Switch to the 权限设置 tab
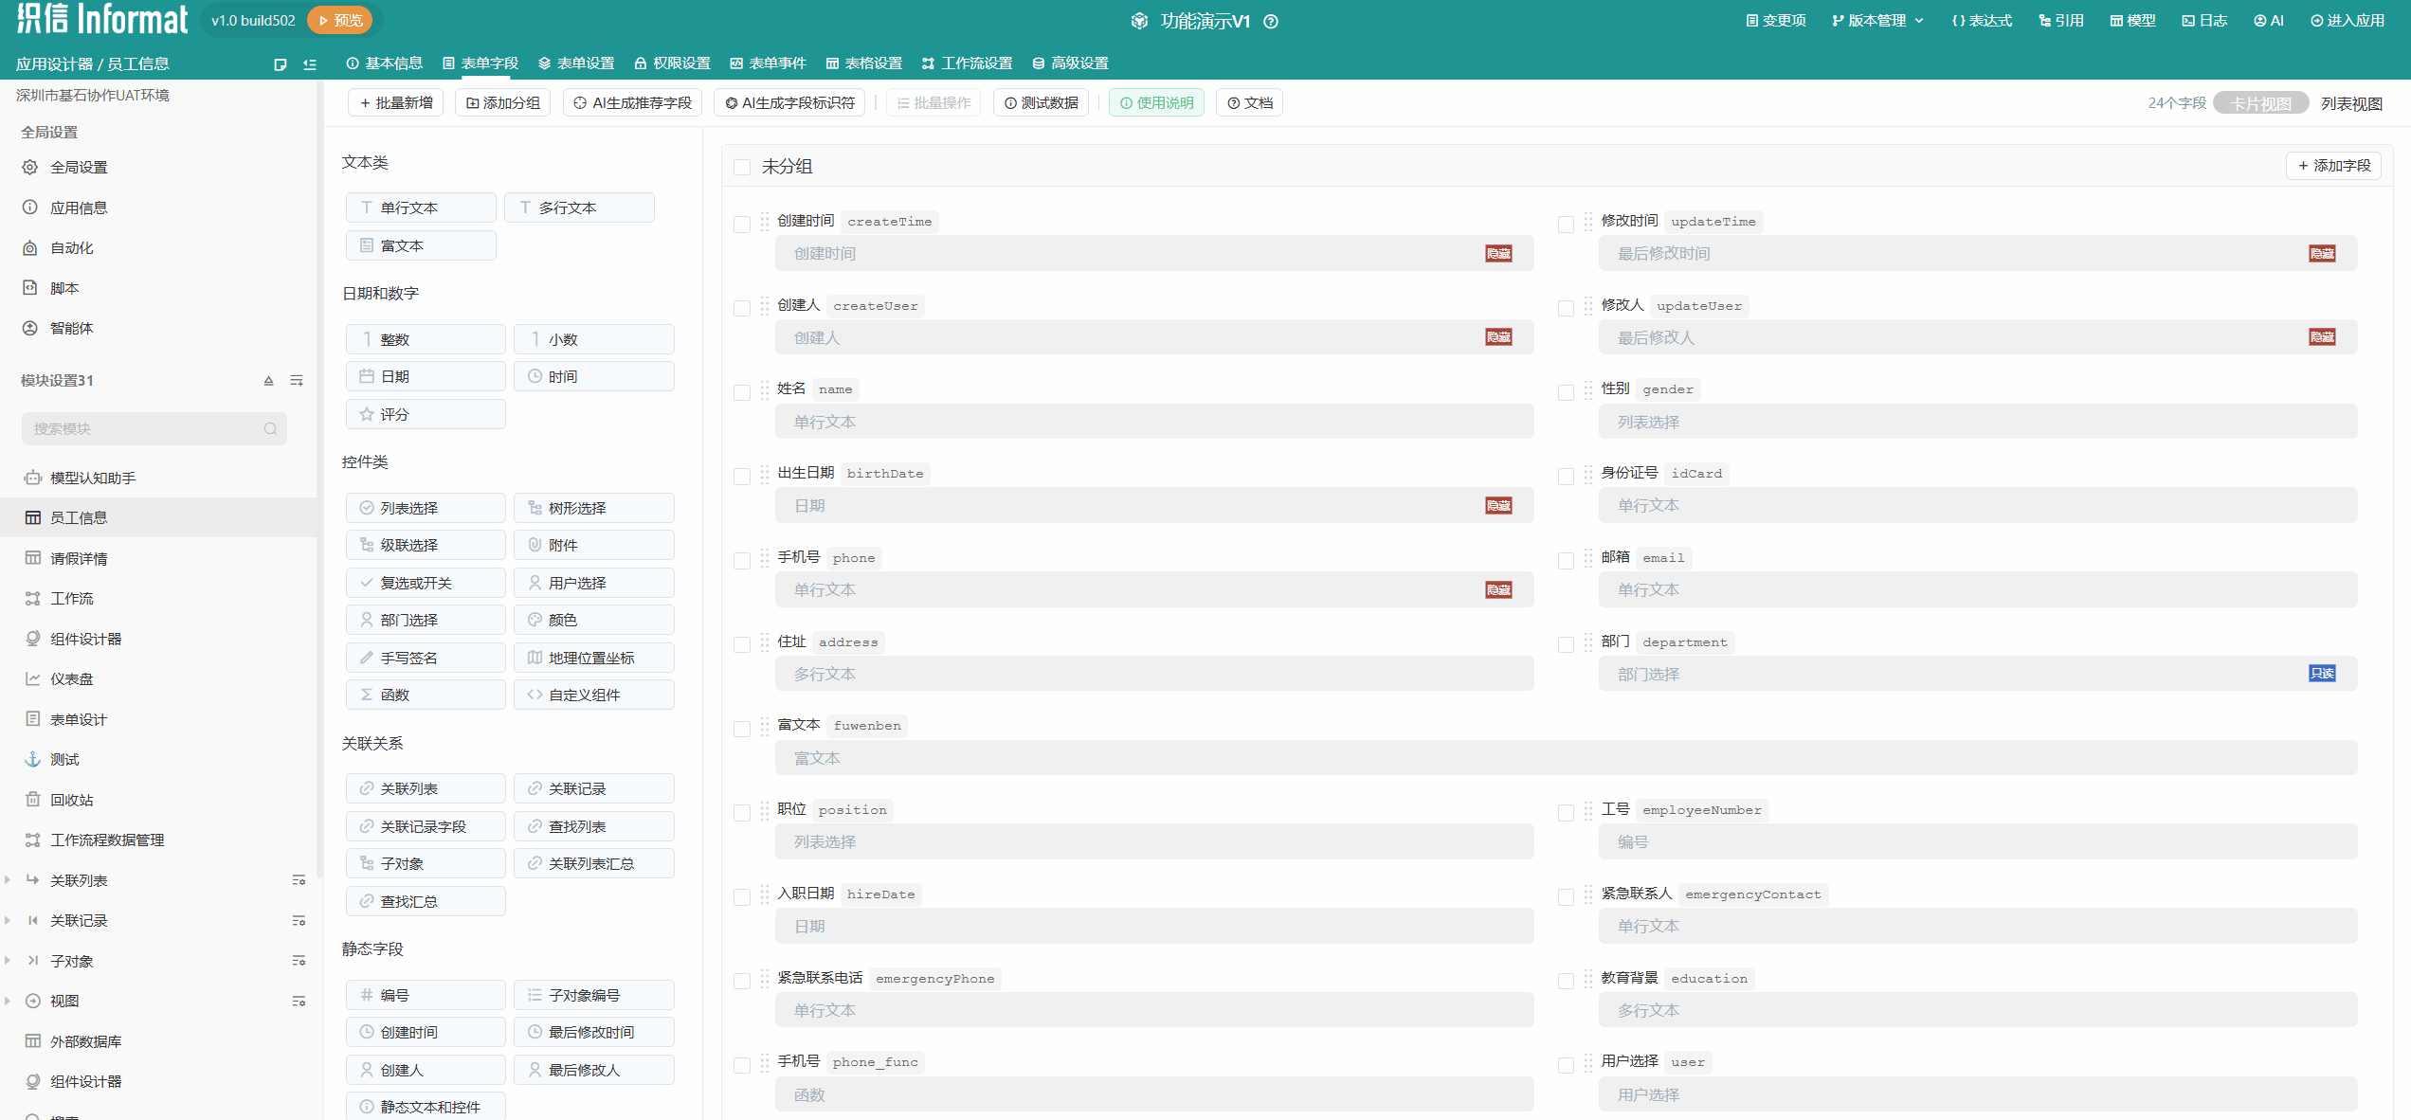The height and width of the screenshot is (1120, 2411). pyautogui.click(x=672, y=63)
